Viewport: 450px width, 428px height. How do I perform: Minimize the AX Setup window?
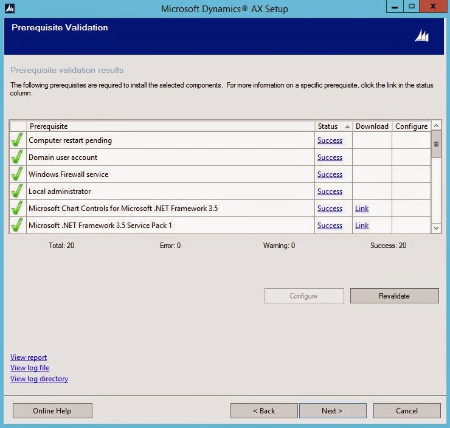click(x=395, y=6)
